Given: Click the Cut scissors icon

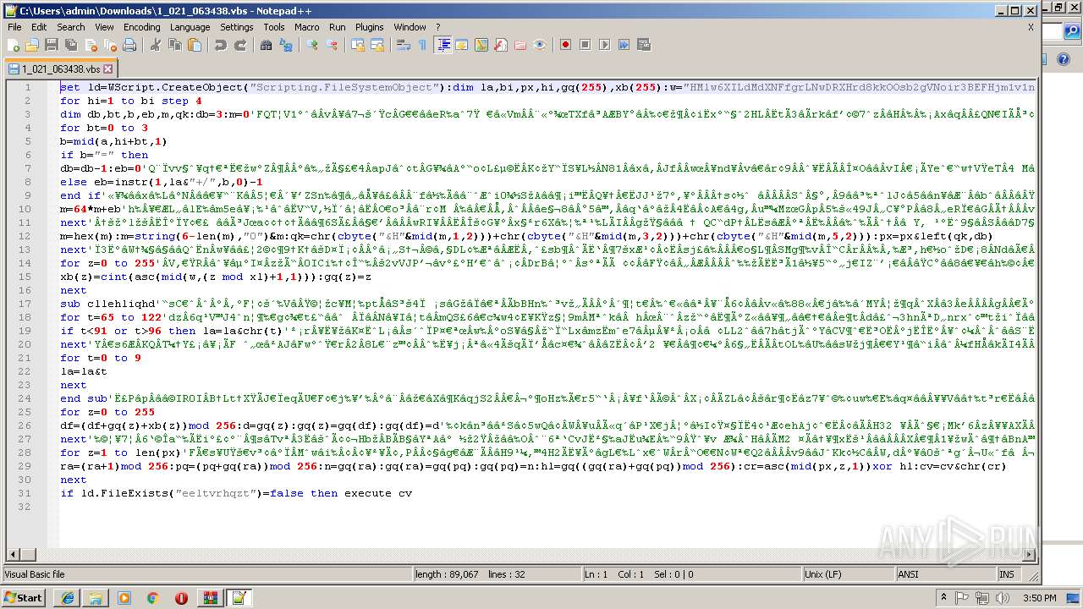Looking at the screenshot, I should [156, 45].
